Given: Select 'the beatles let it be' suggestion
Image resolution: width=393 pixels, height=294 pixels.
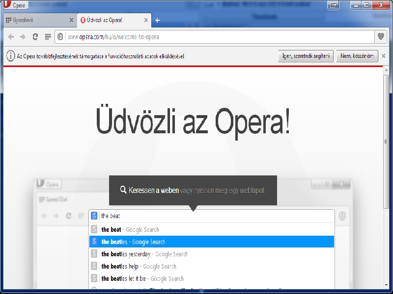Looking at the screenshot, I should pos(212,278).
